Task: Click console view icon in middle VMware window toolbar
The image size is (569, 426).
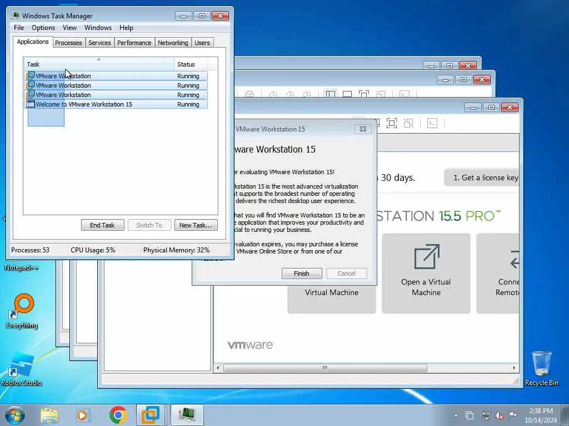Action: (x=405, y=94)
